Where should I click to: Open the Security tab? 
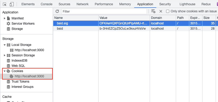(165, 4)
